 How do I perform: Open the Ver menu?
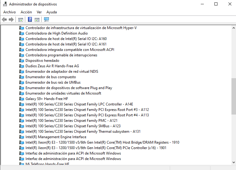point(39,12)
